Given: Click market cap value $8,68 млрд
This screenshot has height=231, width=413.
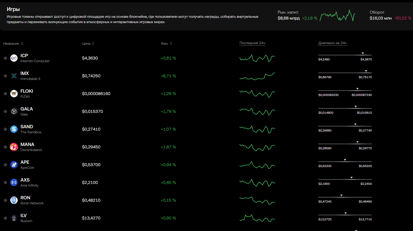Looking at the screenshot, I should pyautogui.click(x=289, y=18).
